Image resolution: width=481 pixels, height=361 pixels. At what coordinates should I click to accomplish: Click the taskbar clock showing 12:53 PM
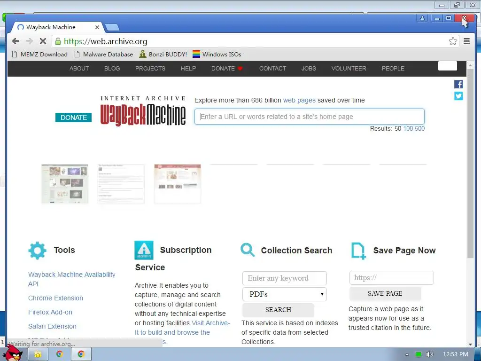click(x=456, y=354)
